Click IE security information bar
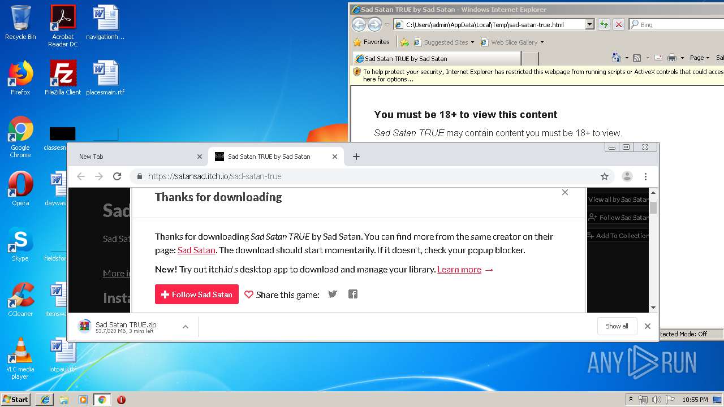 pyautogui.click(x=537, y=75)
